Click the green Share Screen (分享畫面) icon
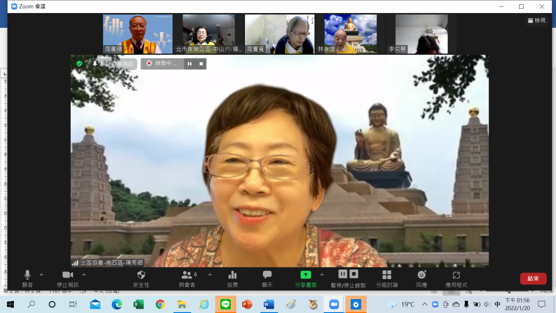This screenshot has width=556, height=313. click(306, 275)
